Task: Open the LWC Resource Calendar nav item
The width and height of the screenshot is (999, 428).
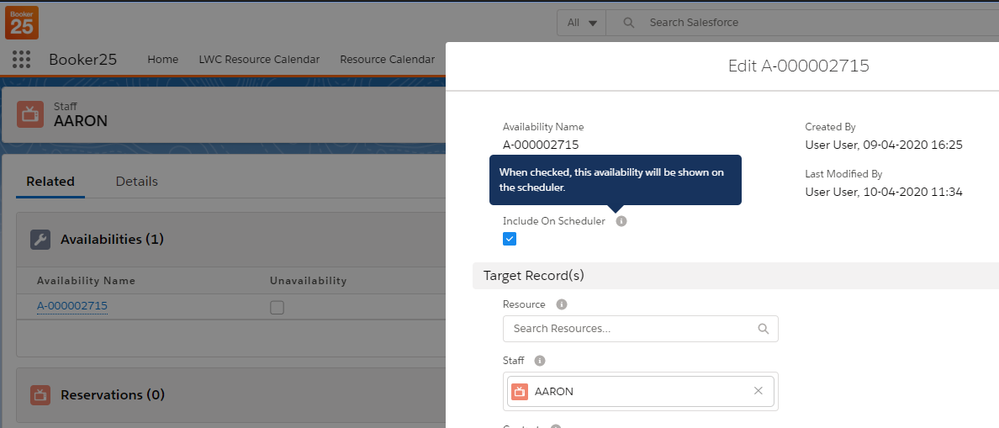Action: [259, 59]
